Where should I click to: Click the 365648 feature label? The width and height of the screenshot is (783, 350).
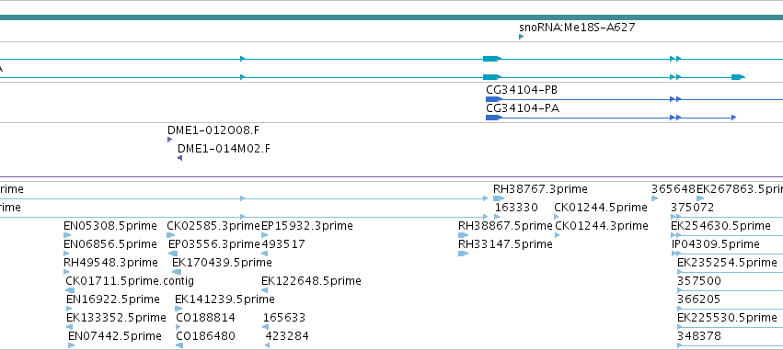tap(674, 189)
